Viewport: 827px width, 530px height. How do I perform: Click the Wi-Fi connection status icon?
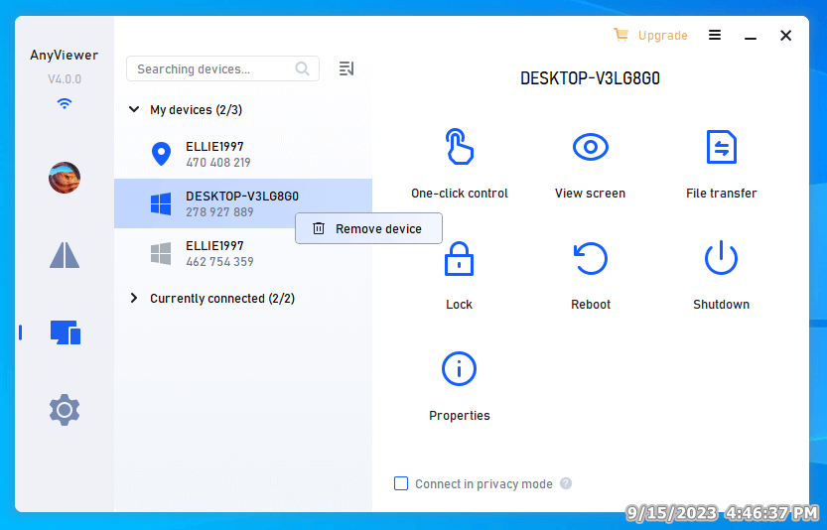click(65, 103)
